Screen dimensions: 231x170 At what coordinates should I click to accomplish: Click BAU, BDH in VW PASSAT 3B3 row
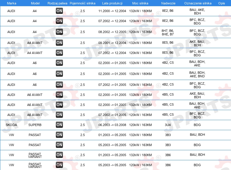tap(197, 135)
